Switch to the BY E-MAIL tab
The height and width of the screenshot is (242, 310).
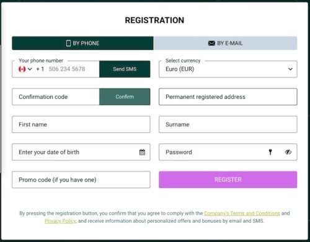[x=225, y=43]
